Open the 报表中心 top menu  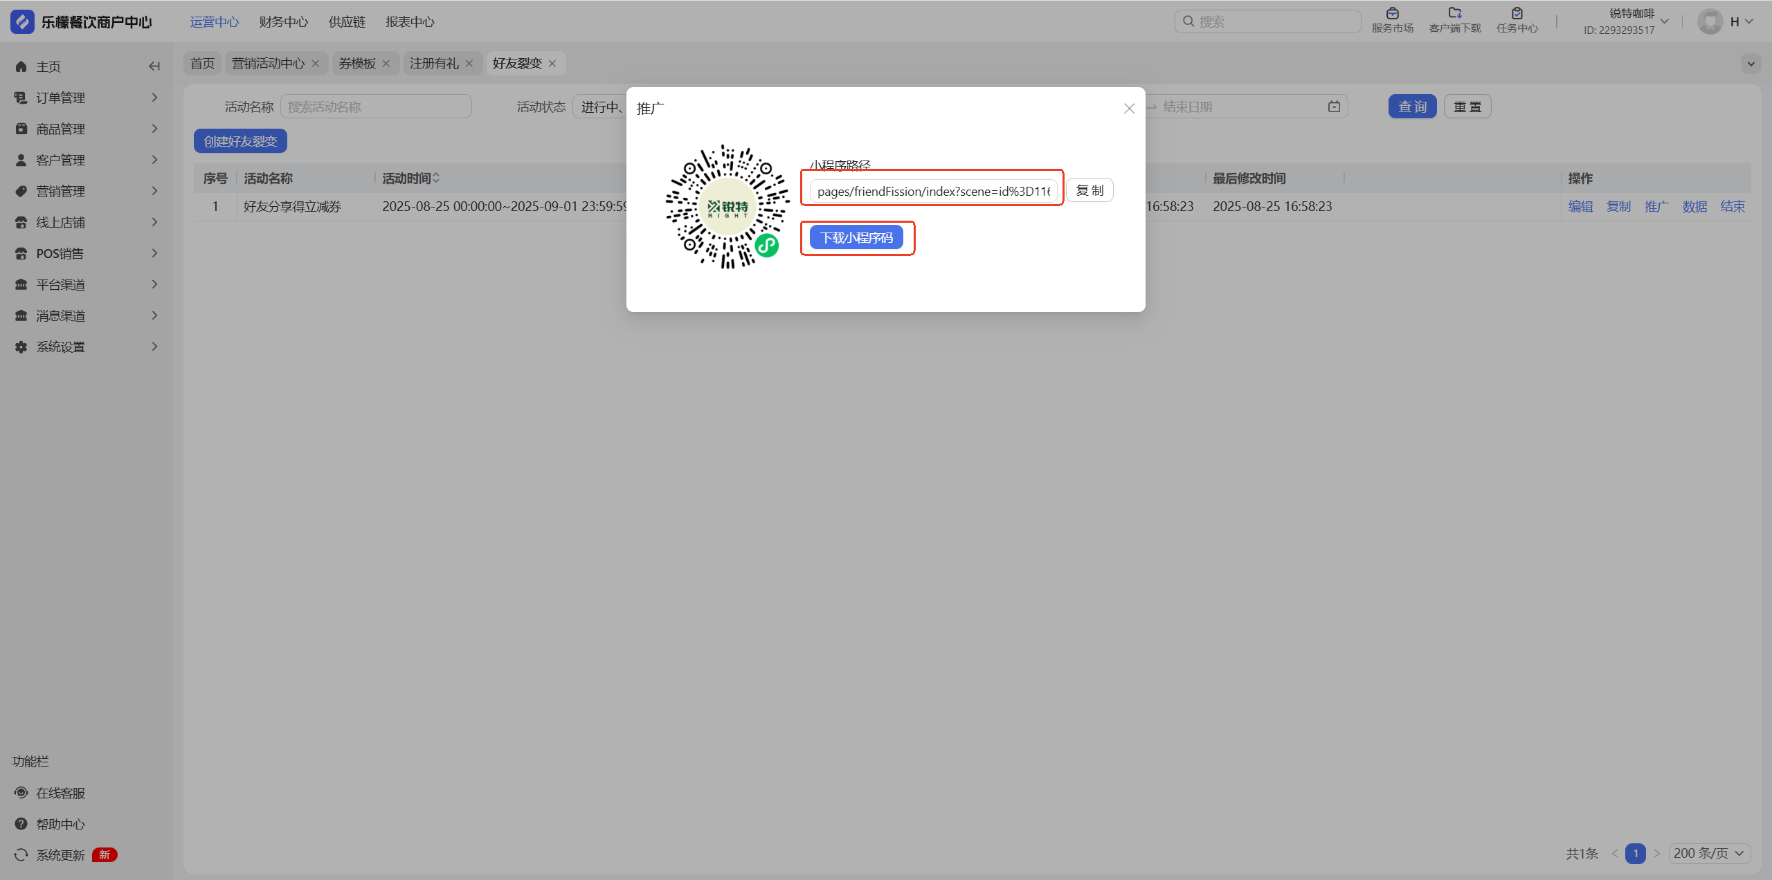coord(410,21)
